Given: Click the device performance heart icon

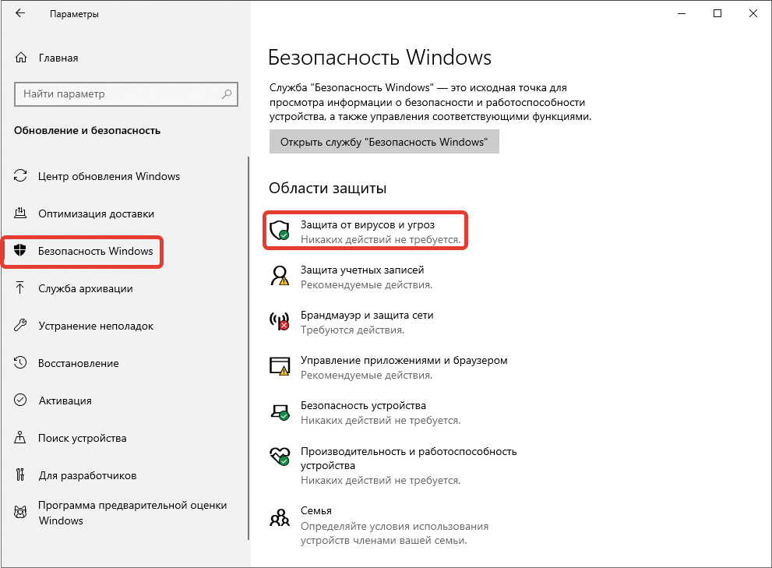Looking at the screenshot, I should coord(279,457).
